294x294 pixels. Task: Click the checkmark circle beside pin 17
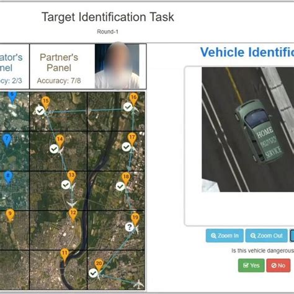point(126,147)
